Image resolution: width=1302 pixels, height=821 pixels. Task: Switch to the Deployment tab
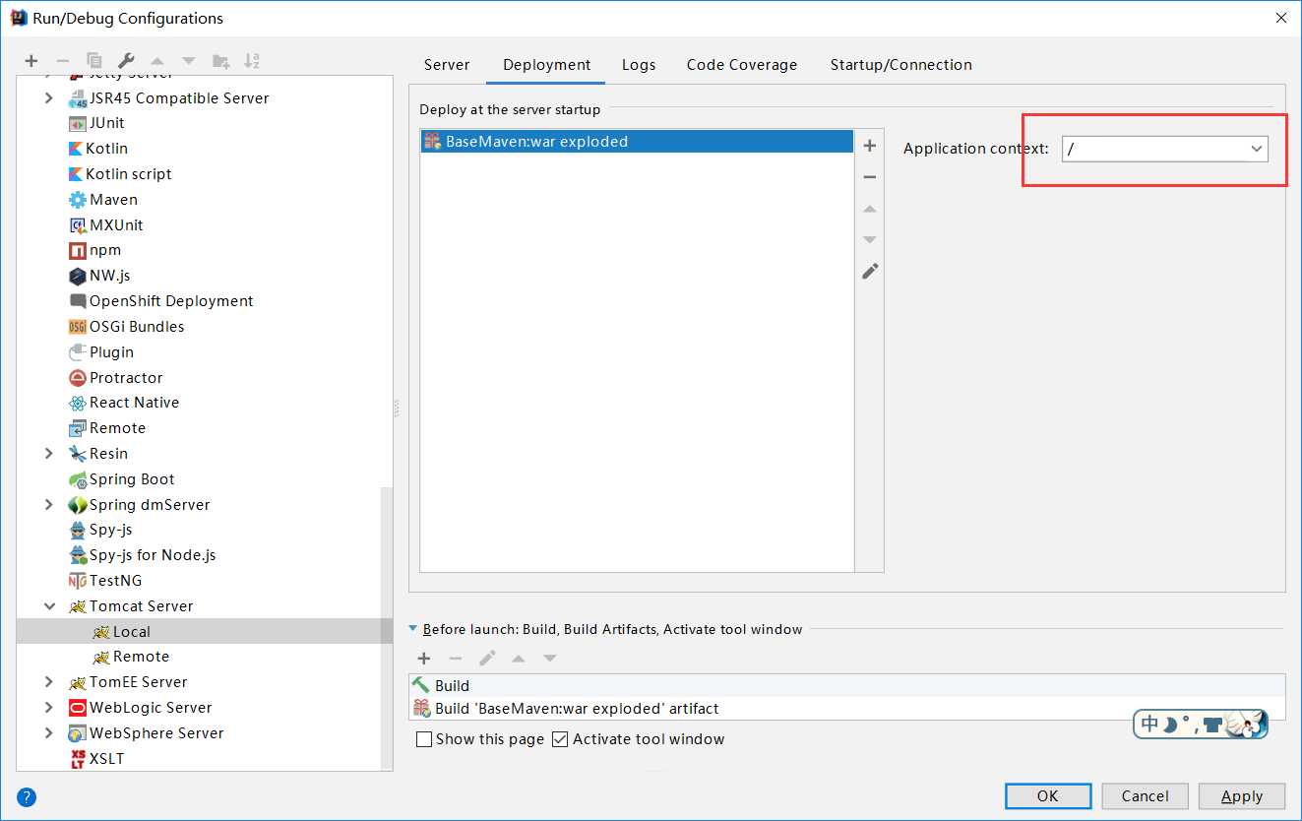[546, 65]
